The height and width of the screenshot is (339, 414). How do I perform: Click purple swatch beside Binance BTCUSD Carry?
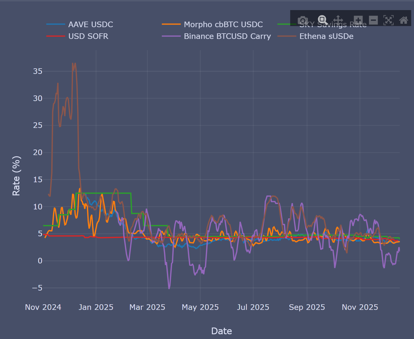tap(171, 36)
